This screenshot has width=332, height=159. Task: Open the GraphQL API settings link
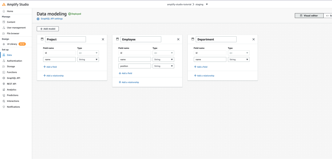pyautogui.click(x=51, y=19)
